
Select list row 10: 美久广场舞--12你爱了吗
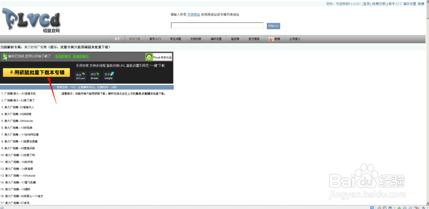[x=18, y=155]
